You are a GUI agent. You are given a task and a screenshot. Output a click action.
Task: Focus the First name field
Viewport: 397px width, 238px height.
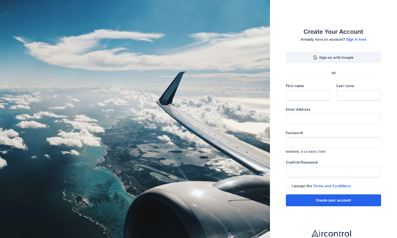308,95
